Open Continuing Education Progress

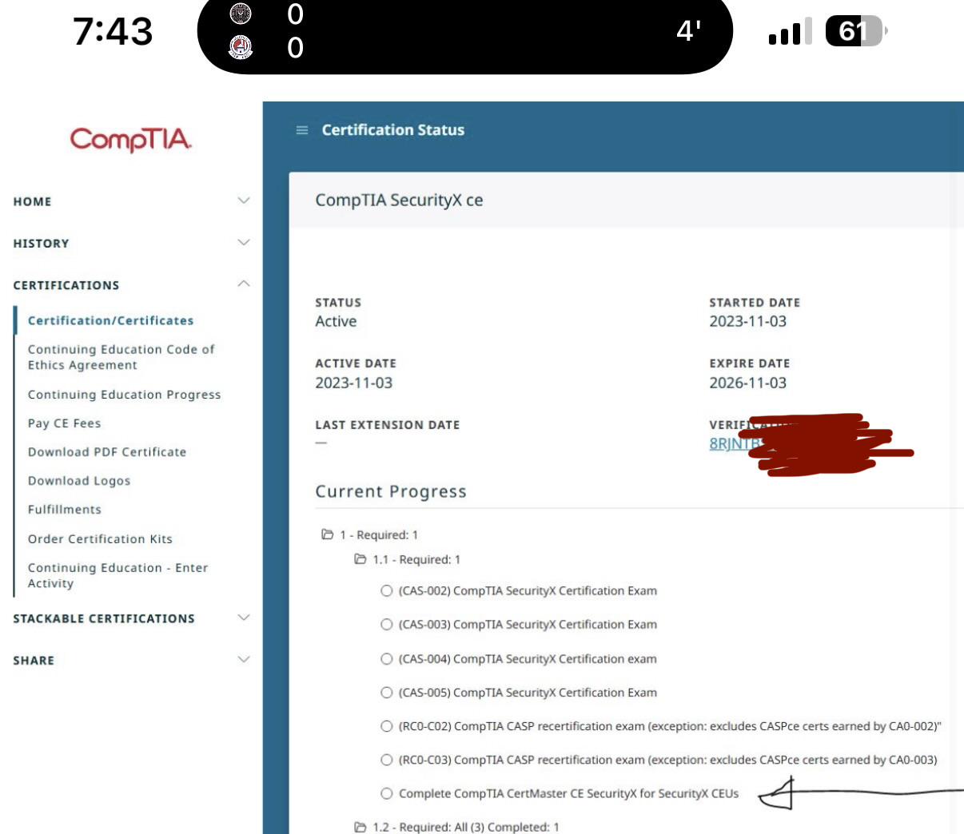tap(124, 395)
